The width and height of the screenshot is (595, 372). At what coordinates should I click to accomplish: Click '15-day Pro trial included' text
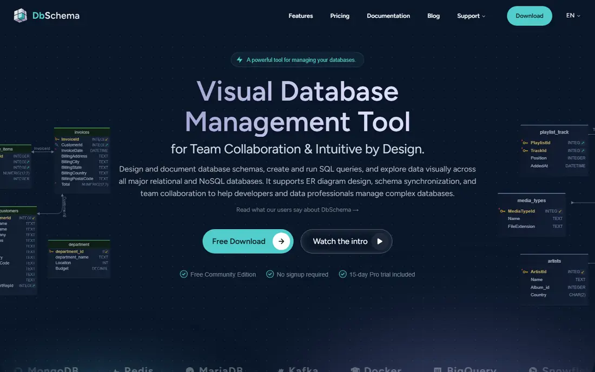[x=382, y=275]
